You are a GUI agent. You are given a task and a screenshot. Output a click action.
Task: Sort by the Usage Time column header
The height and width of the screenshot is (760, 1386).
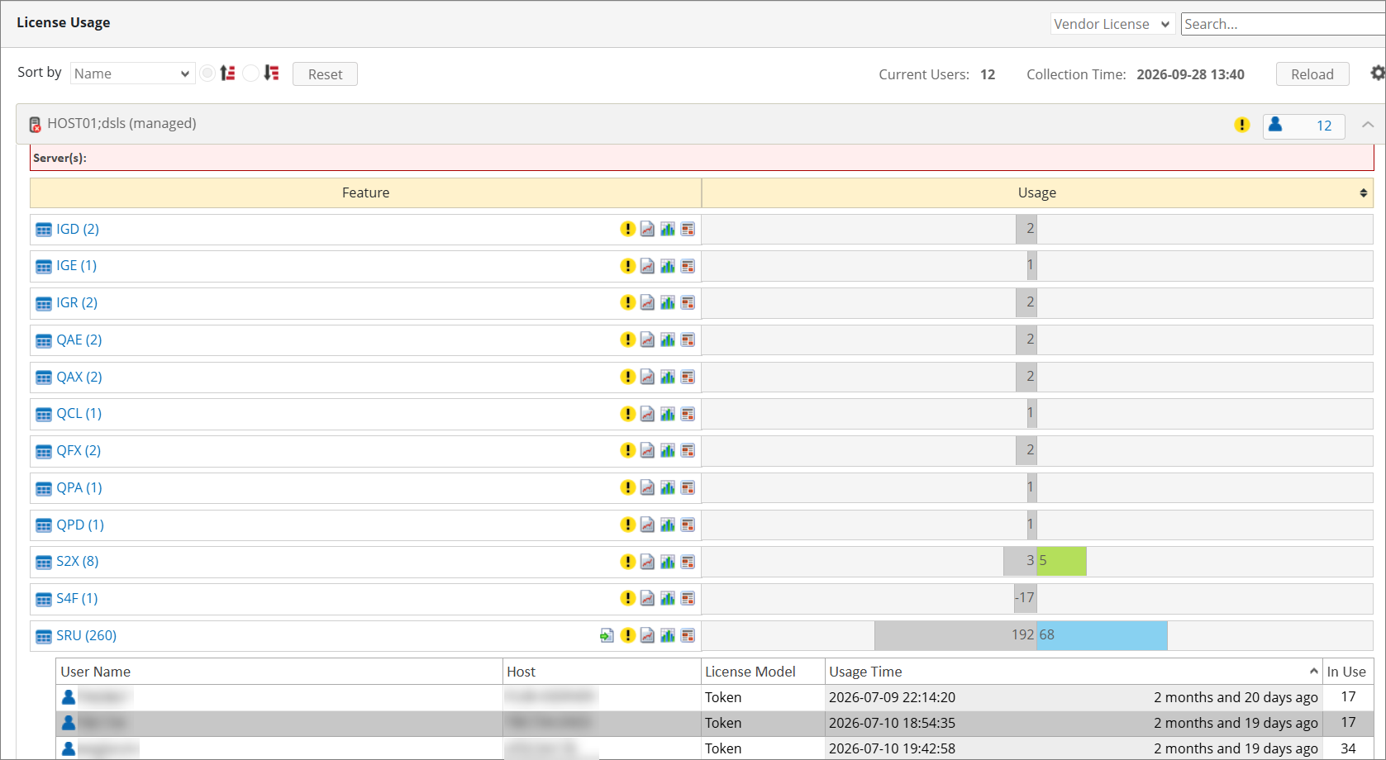1073,672
